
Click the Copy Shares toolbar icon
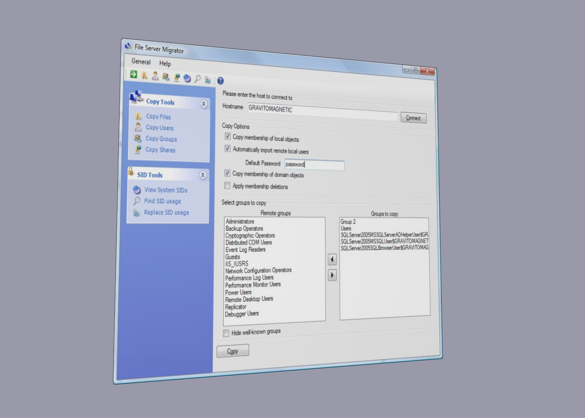coord(177,77)
